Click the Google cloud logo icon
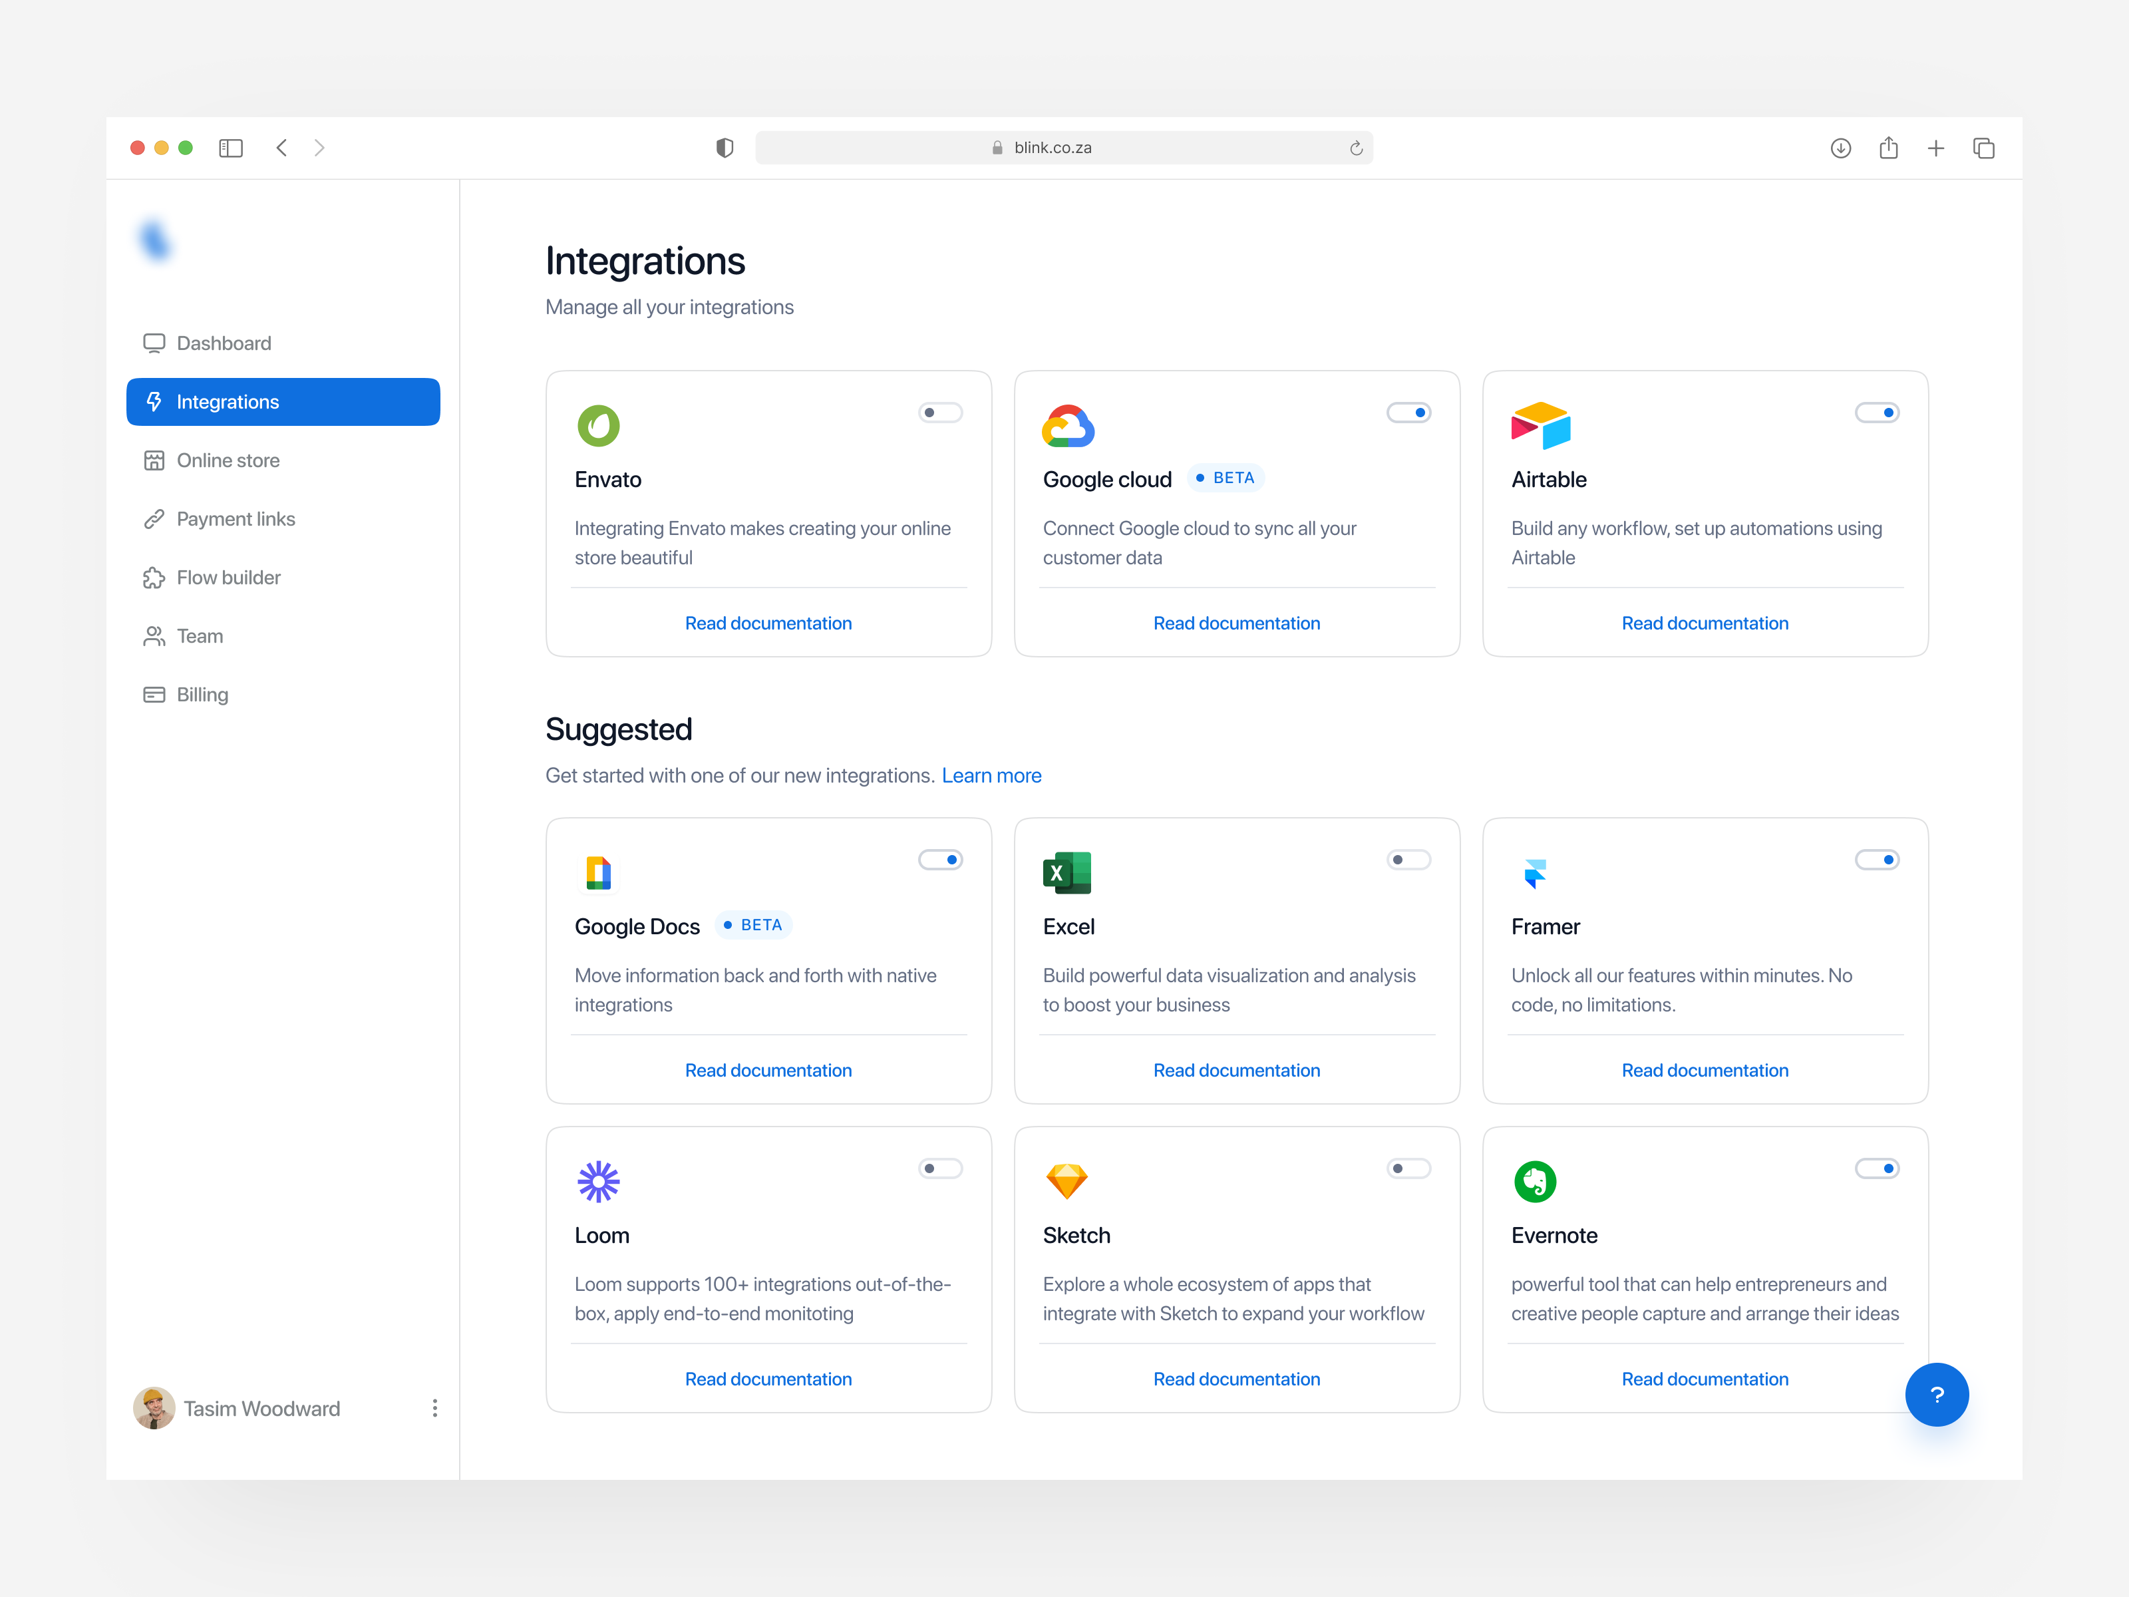The height and width of the screenshot is (1597, 2129). pos(1067,425)
